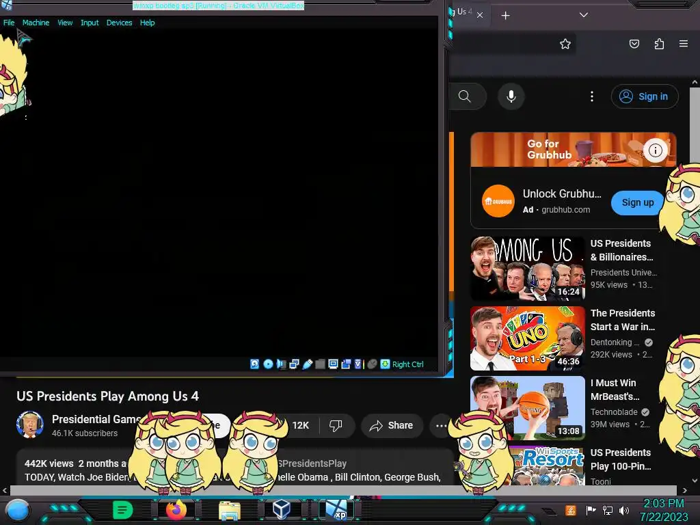This screenshot has height=525, width=700.
Task: Click the Presidential Gamers channel avatar
Action: (x=30, y=425)
